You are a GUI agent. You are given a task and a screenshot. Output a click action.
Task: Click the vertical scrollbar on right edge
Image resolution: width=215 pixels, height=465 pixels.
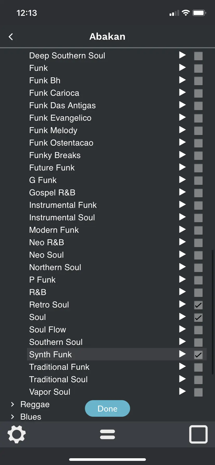pyautogui.click(x=213, y=311)
